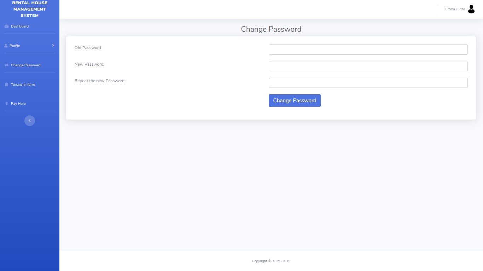Click the Copyright RHMS 2019 footer text

tap(271, 261)
